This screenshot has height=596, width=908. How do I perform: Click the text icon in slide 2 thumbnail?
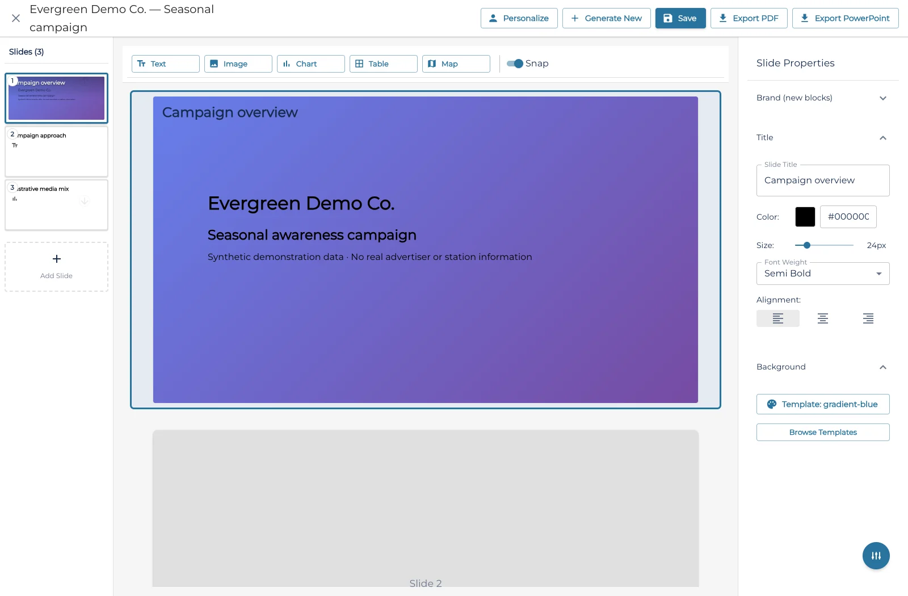(15, 146)
